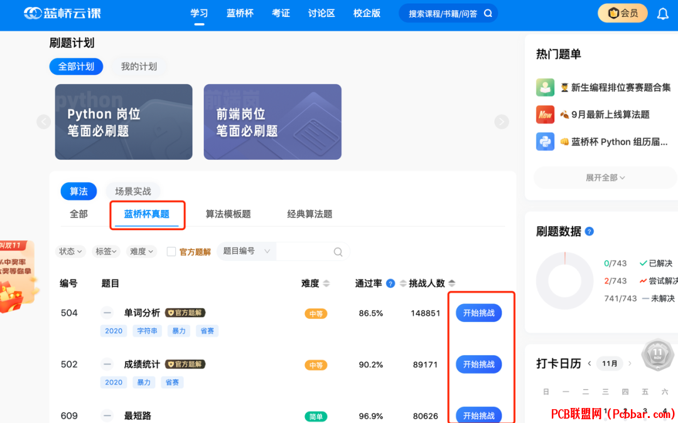Image resolution: width=678 pixels, height=423 pixels.
Task: Open the 题目编号 search type dropdown
Action: (247, 251)
